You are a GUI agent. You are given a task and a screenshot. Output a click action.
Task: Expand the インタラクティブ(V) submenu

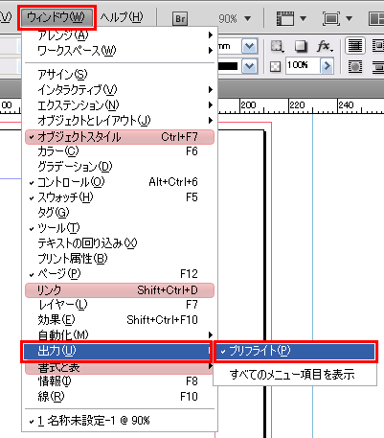120,90
